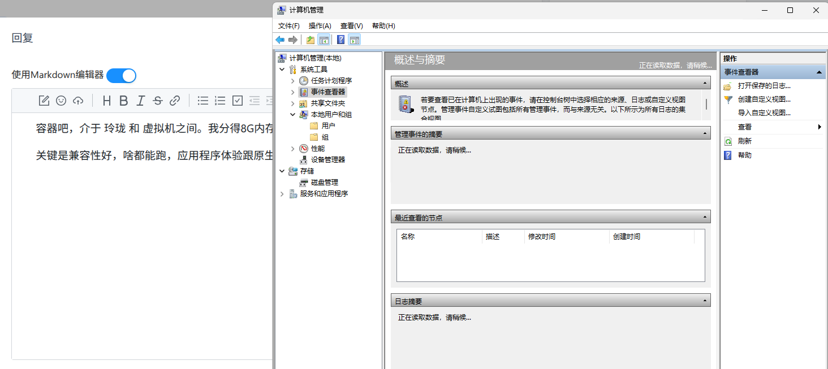Insert a task list checkbox item
828x369 pixels.
tap(238, 101)
